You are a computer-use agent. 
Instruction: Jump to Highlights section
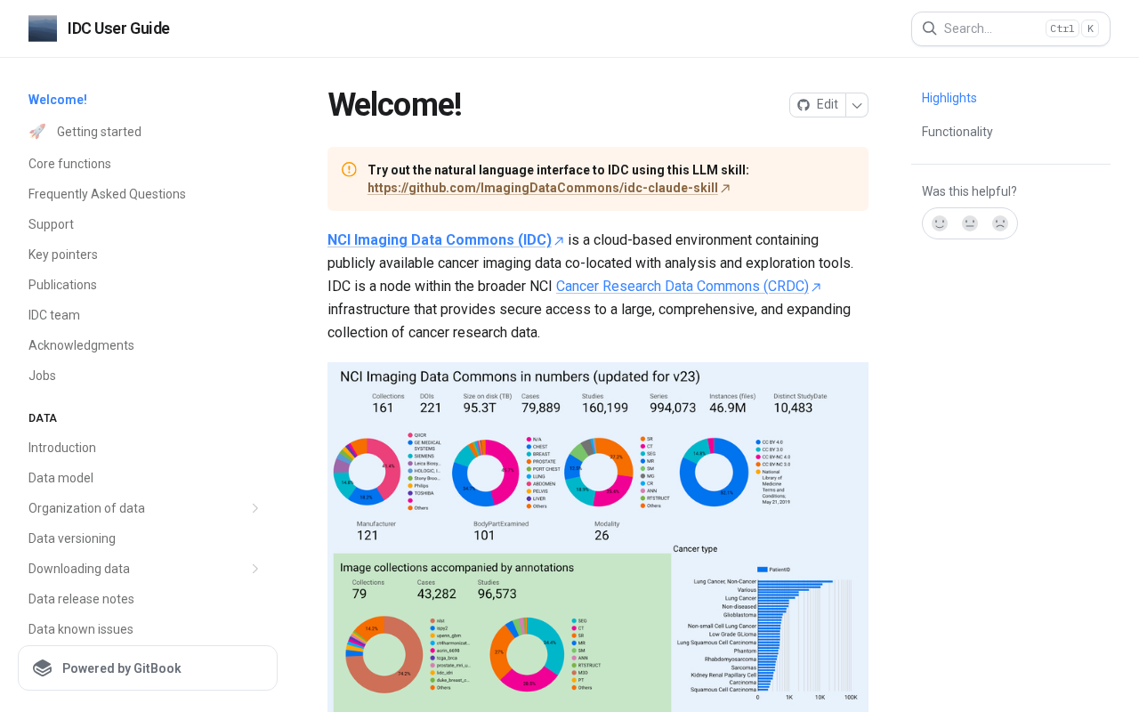point(949,98)
